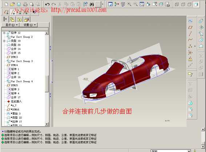Choose the Datum Curve tool icon
Viewport: 206px width, 152px height.
pyautogui.click(x=190, y=40)
